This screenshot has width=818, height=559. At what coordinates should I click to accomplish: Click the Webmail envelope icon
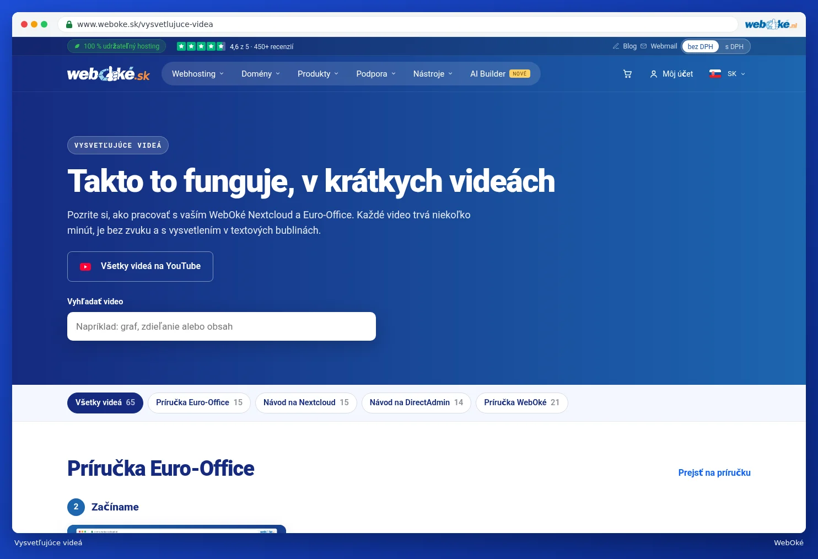pyautogui.click(x=643, y=46)
